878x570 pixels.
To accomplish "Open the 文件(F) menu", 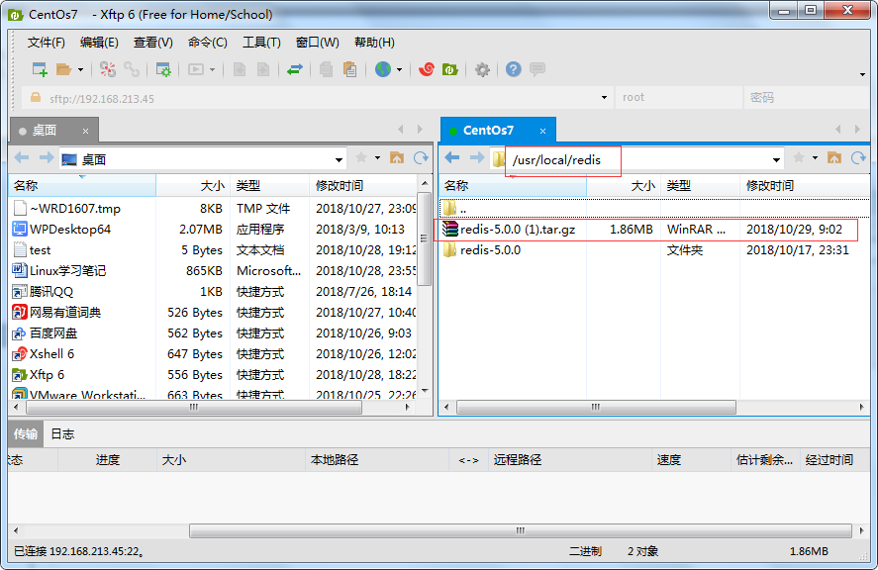I will pyautogui.click(x=46, y=43).
